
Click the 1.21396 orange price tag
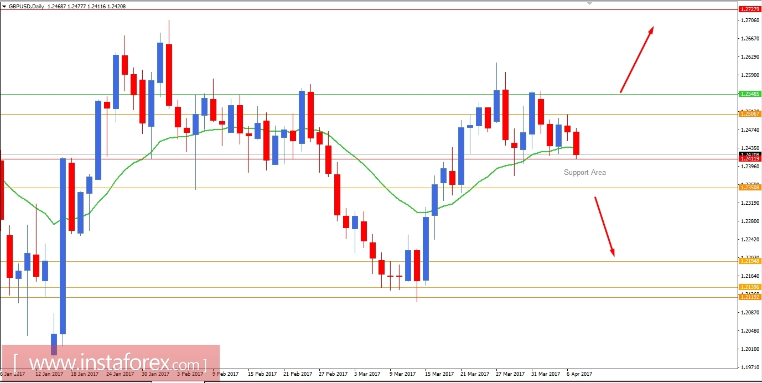[x=749, y=287]
